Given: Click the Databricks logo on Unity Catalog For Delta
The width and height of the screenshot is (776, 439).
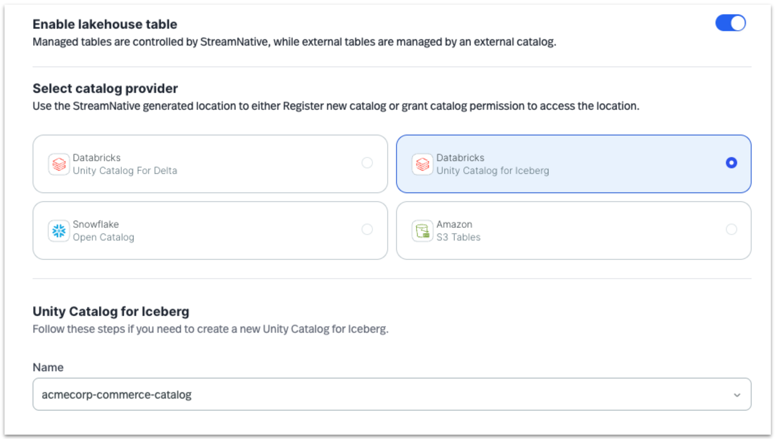Looking at the screenshot, I should pyautogui.click(x=59, y=164).
